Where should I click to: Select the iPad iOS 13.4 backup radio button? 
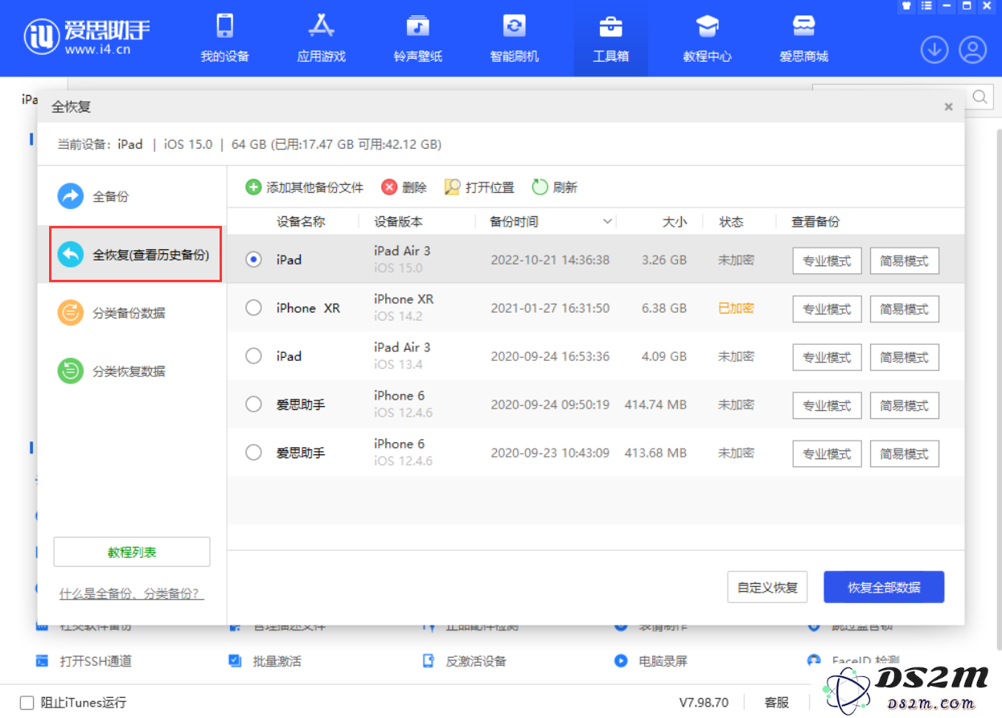[x=253, y=356]
